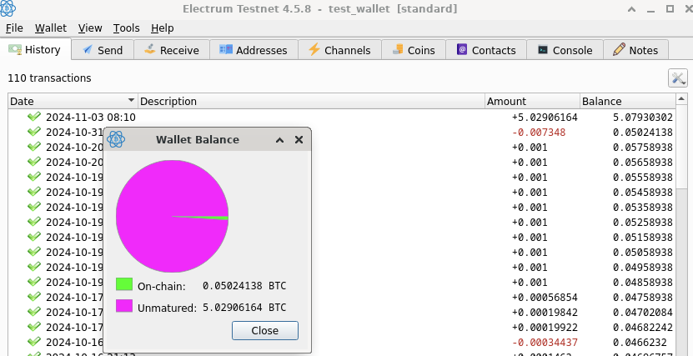The width and height of the screenshot is (693, 356).
Task: Select the 0.04758938 balance cell
Action: tap(643, 298)
